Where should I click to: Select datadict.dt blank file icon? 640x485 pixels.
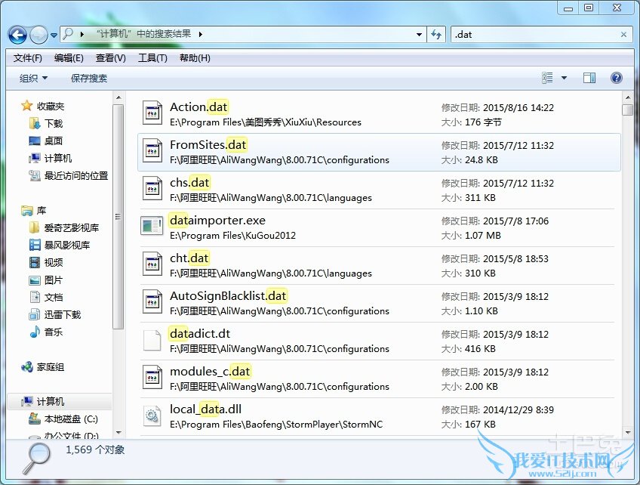click(x=152, y=339)
